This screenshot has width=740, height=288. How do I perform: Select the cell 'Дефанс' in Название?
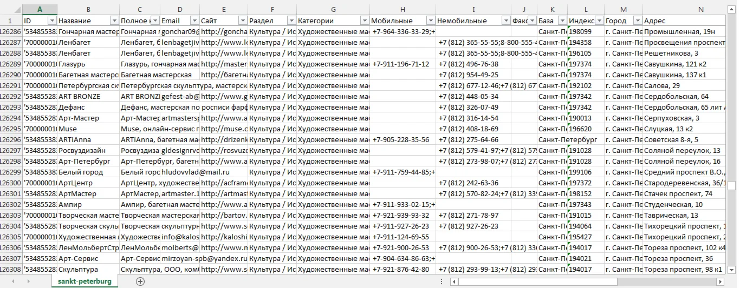coord(88,107)
